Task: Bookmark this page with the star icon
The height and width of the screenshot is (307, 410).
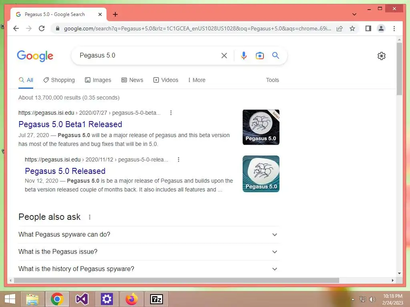Action: (x=352, y=28)
